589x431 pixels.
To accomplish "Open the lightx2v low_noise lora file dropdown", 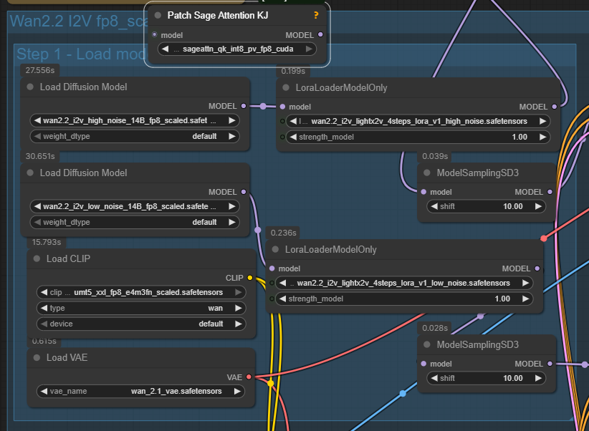I will click(x=404, y=283).
